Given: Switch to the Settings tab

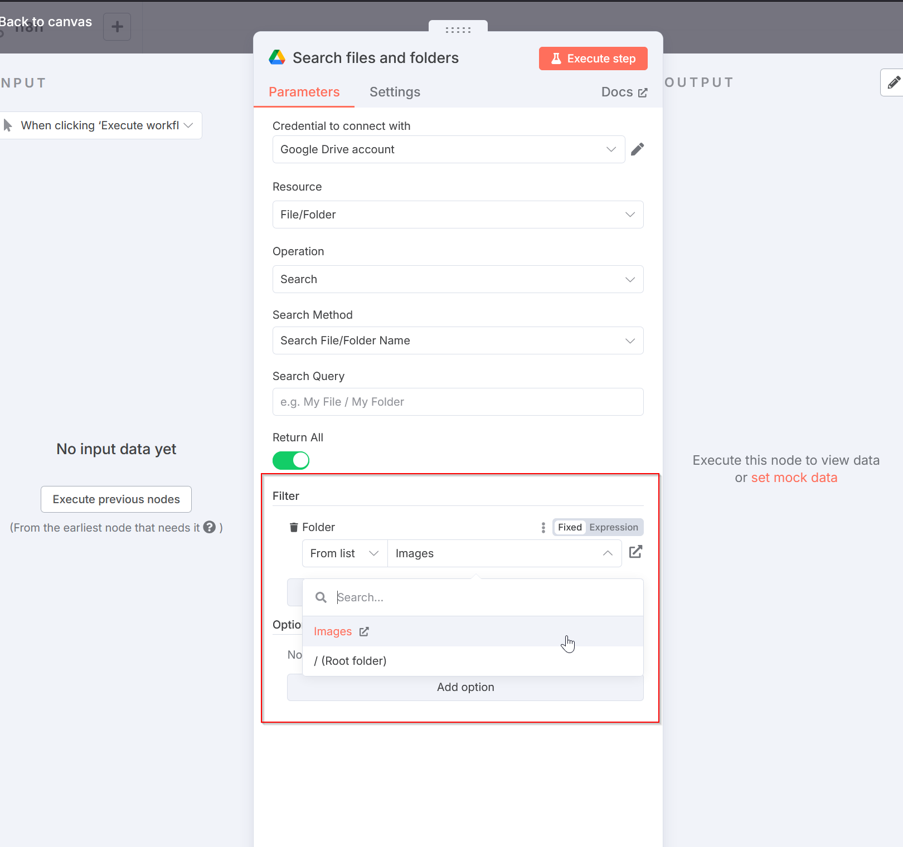Looking at the screenshot, I should (395, 92).
